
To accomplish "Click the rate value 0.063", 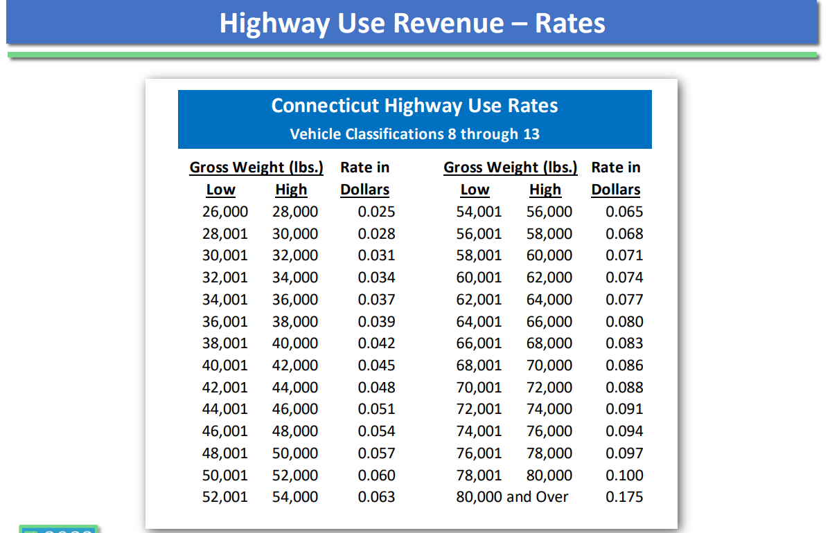I will (x=376, y=498).
